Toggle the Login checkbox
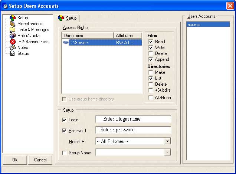The image size is (236, 174). coord(64,120)
